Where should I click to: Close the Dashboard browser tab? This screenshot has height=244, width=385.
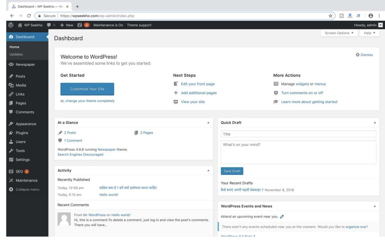click(x=67, y=7)
